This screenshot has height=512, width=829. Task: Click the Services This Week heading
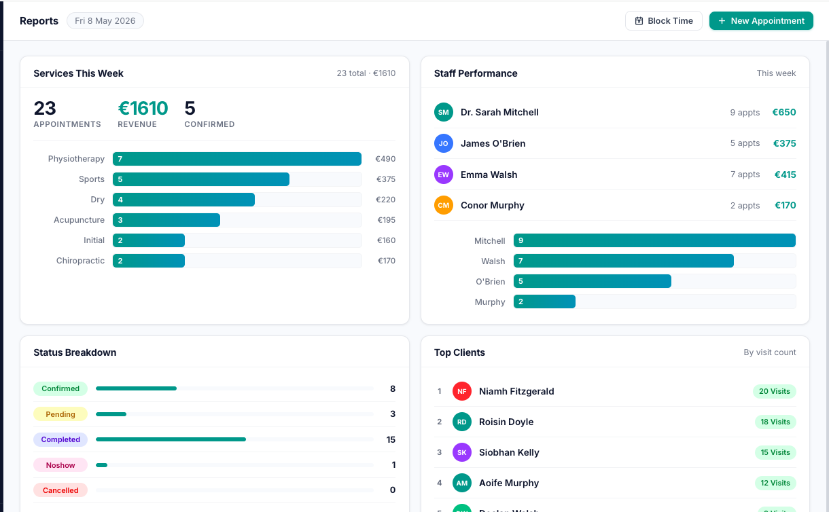78,73
